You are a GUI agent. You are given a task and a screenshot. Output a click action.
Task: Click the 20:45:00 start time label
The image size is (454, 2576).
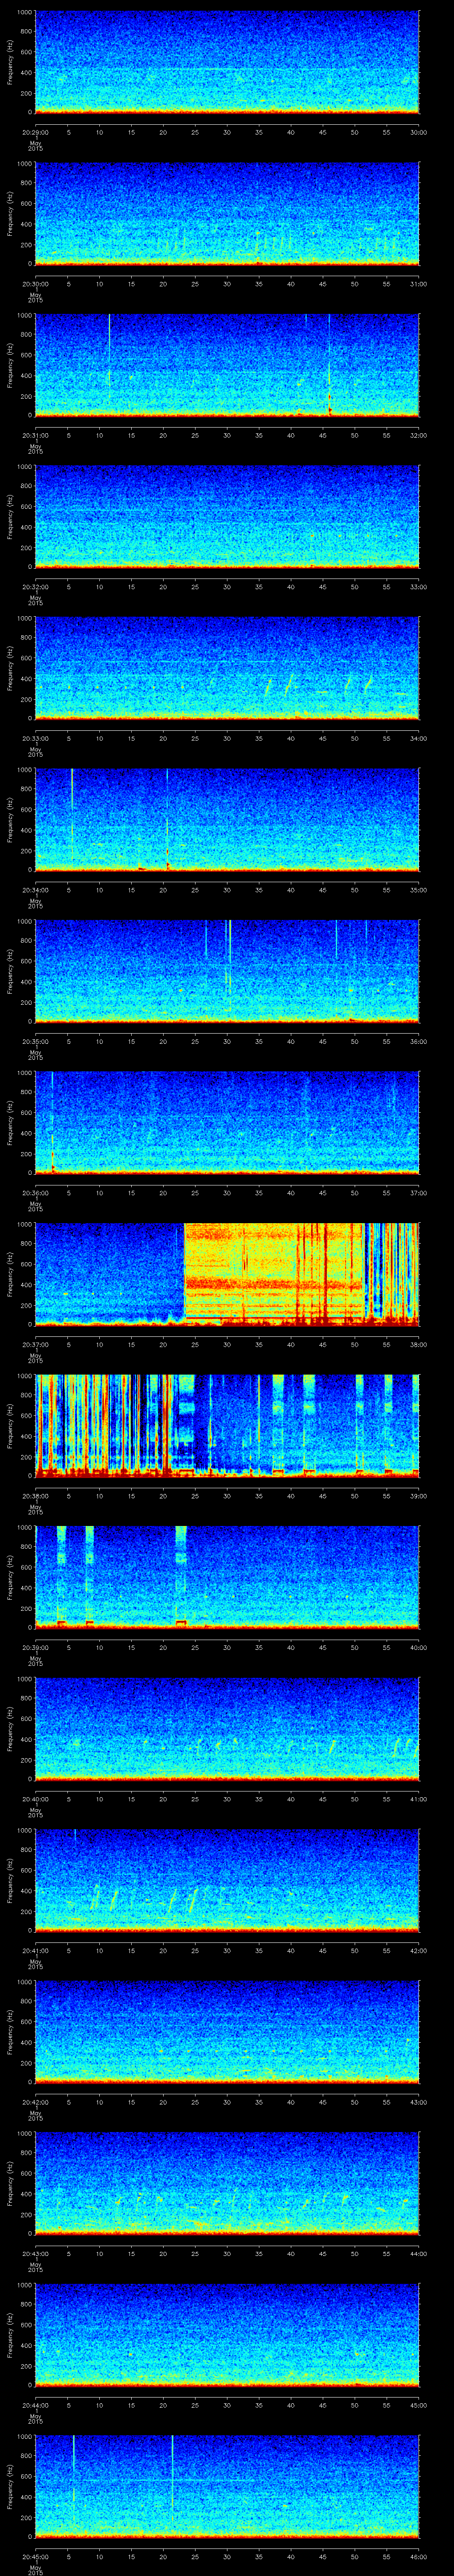35,2556
